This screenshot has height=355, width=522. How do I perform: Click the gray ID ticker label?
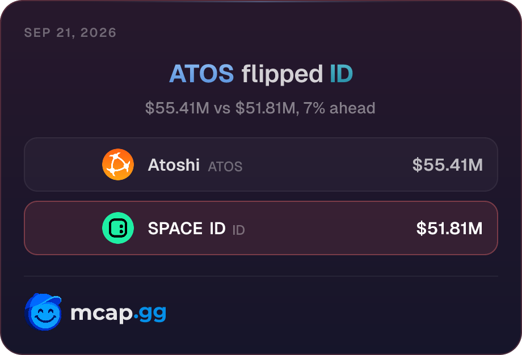tap(238, 230)
